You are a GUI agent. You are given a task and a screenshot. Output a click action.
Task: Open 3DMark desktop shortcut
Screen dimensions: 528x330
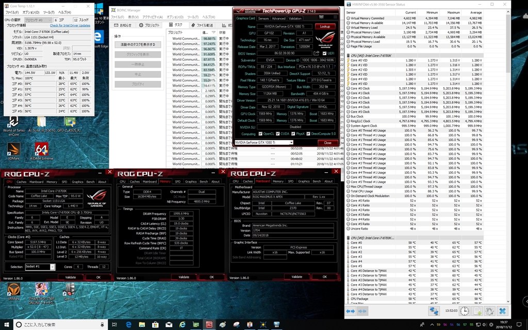(x=13, y=151)
